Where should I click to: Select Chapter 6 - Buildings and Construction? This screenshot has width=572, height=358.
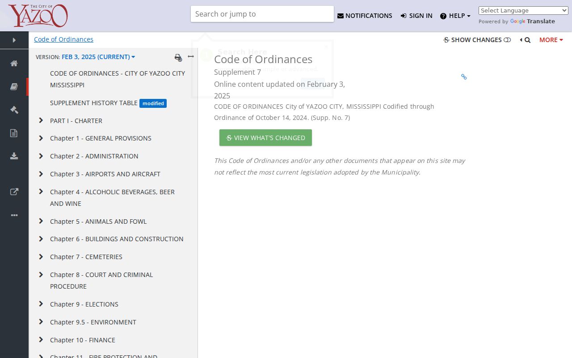[117, 239]
